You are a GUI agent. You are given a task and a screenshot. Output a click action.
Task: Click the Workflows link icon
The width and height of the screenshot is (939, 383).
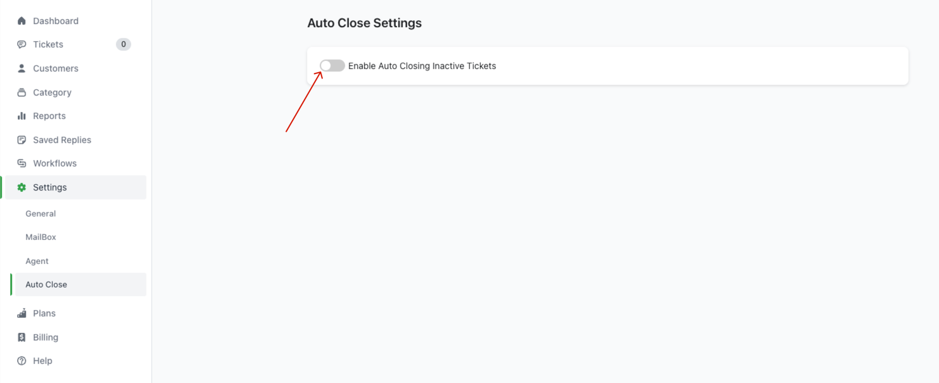point(22,163)
